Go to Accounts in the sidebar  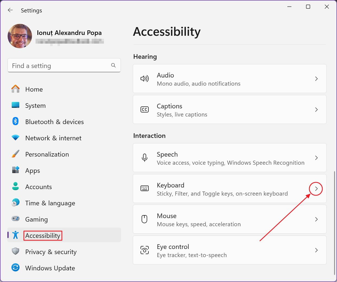(39, 187)
